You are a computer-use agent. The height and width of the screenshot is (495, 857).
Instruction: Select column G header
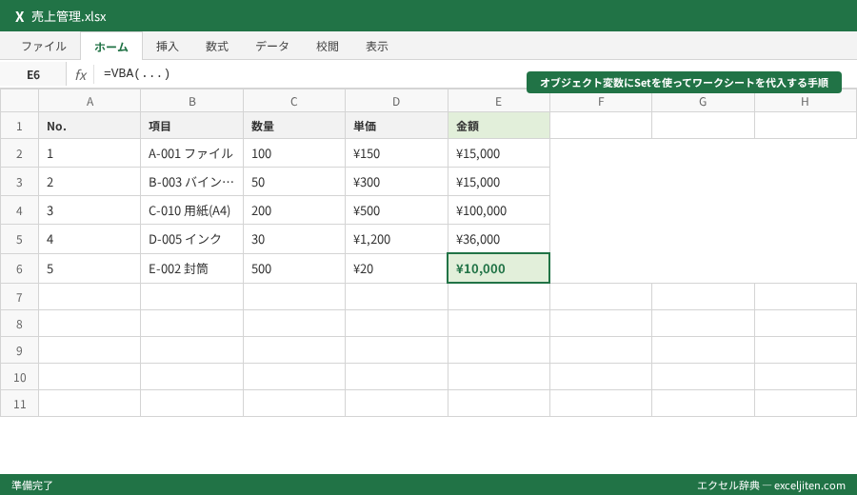[x=703, y=101]
